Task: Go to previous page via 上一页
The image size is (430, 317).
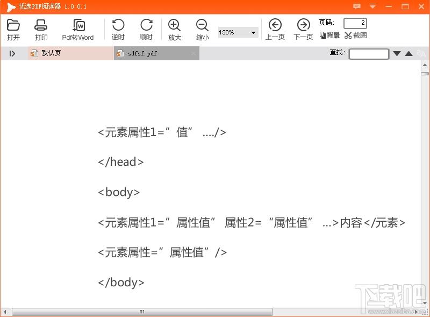Action: point(275,30)
